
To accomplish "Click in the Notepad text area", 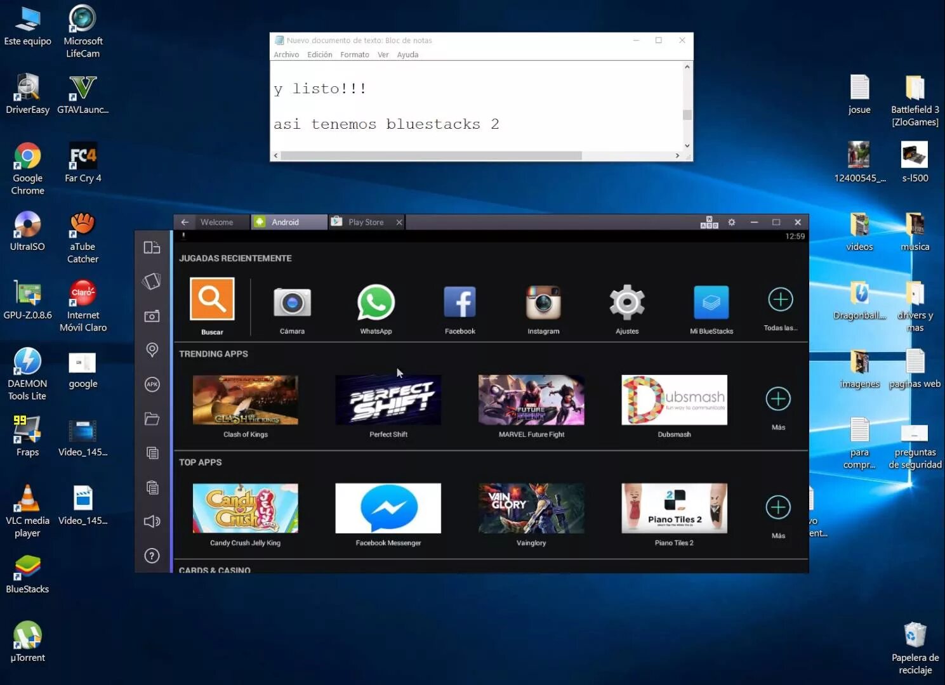I will pos(476,105).
